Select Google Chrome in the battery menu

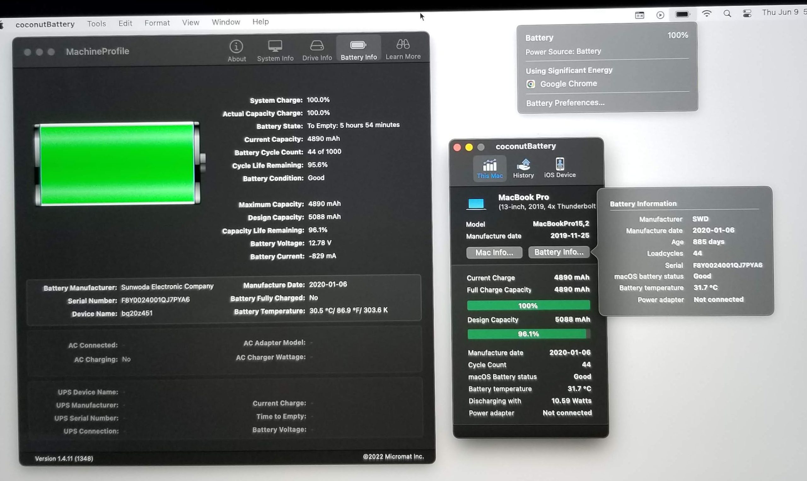(568, 84)
